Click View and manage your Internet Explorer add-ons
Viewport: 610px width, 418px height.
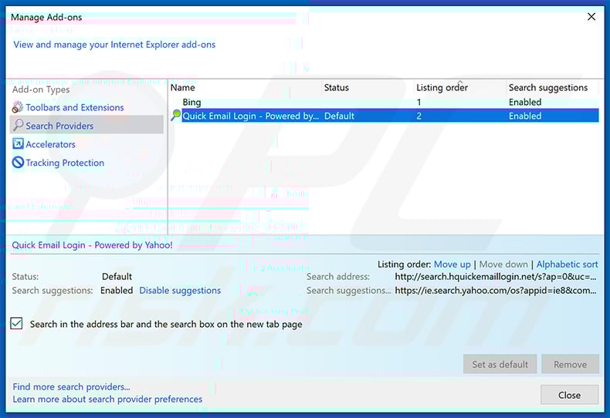[114, 45]
